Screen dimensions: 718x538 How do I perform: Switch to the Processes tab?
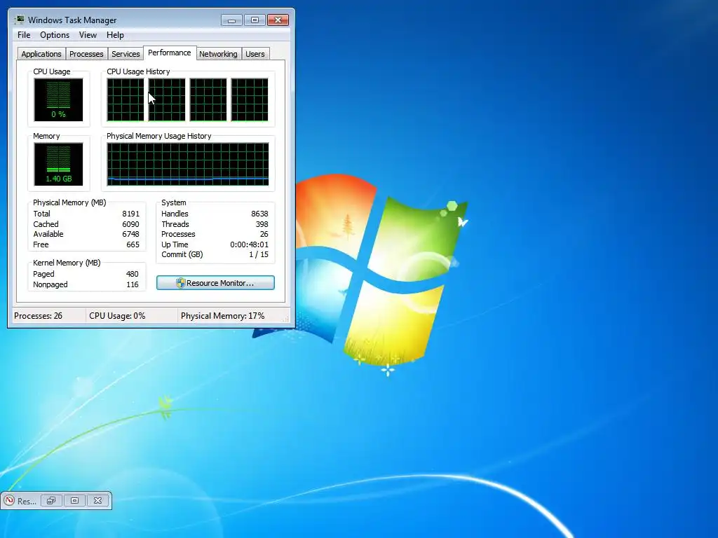pos(86,54)
